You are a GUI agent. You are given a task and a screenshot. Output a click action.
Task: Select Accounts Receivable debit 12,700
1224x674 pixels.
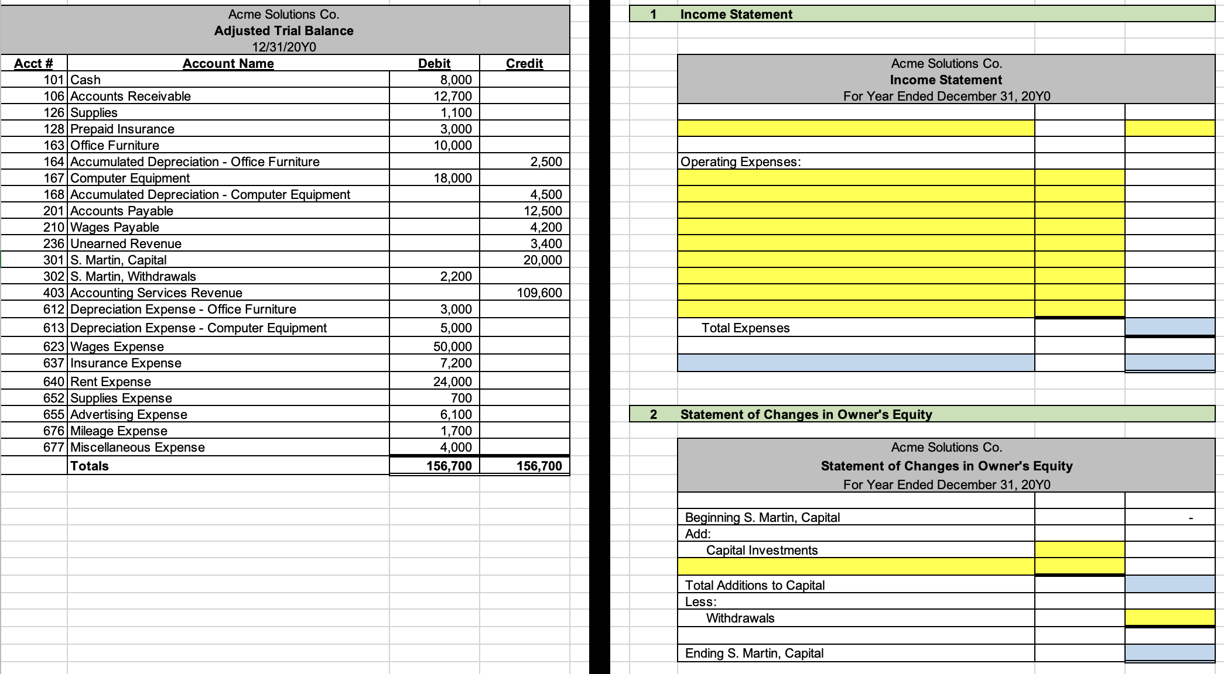435,96
